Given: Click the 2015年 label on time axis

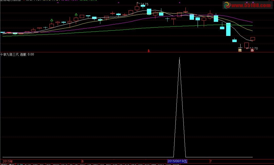Looking at the screenshot, I should tap(8, 161).
